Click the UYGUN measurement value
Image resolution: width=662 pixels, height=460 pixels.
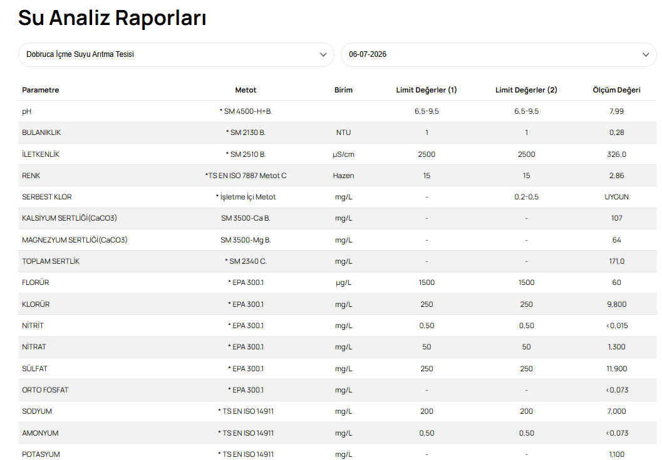616,197
